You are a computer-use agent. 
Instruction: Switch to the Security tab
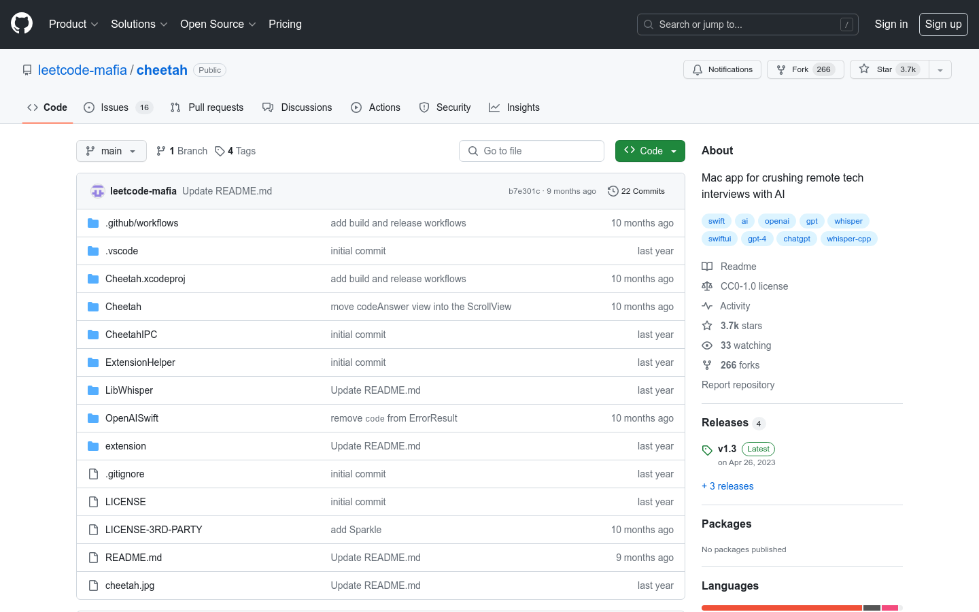445,107
